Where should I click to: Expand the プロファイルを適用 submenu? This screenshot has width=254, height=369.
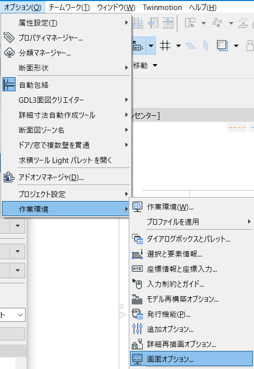coord(191,222)
